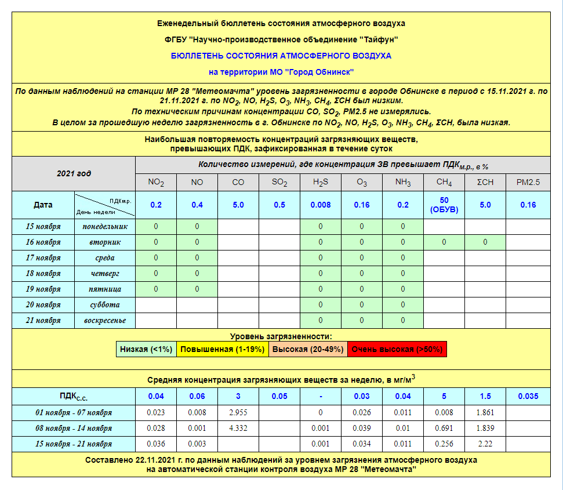The width and height of the screenshot is (563, 490).
Task: Select the SO2 column header
Action: tap(279, 182)
